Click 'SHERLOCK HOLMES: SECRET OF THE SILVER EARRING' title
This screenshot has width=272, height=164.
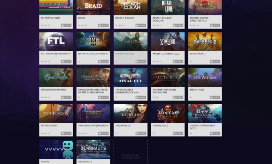pyautogui.click(x=93, y=91)
